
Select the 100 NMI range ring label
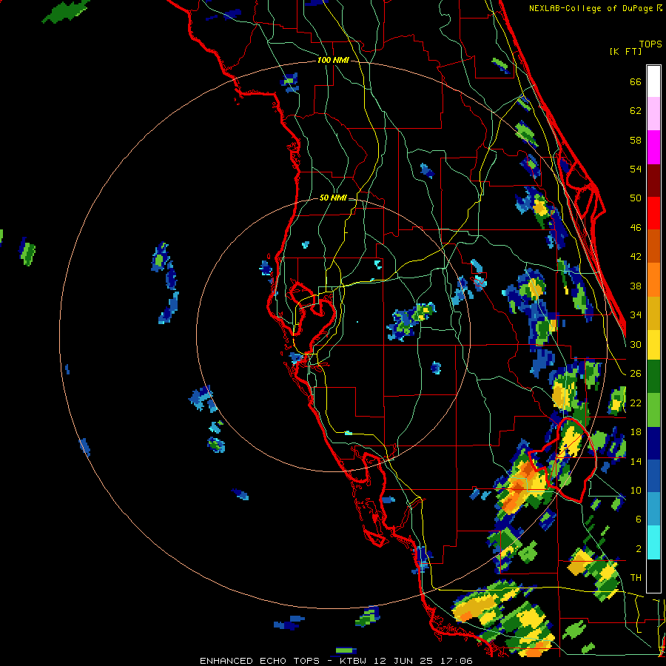click(x=333, y=60)
